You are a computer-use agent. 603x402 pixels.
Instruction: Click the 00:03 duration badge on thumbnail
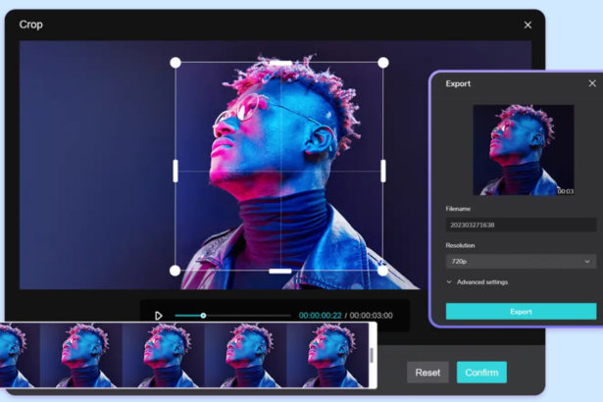[x=566, y=191]
